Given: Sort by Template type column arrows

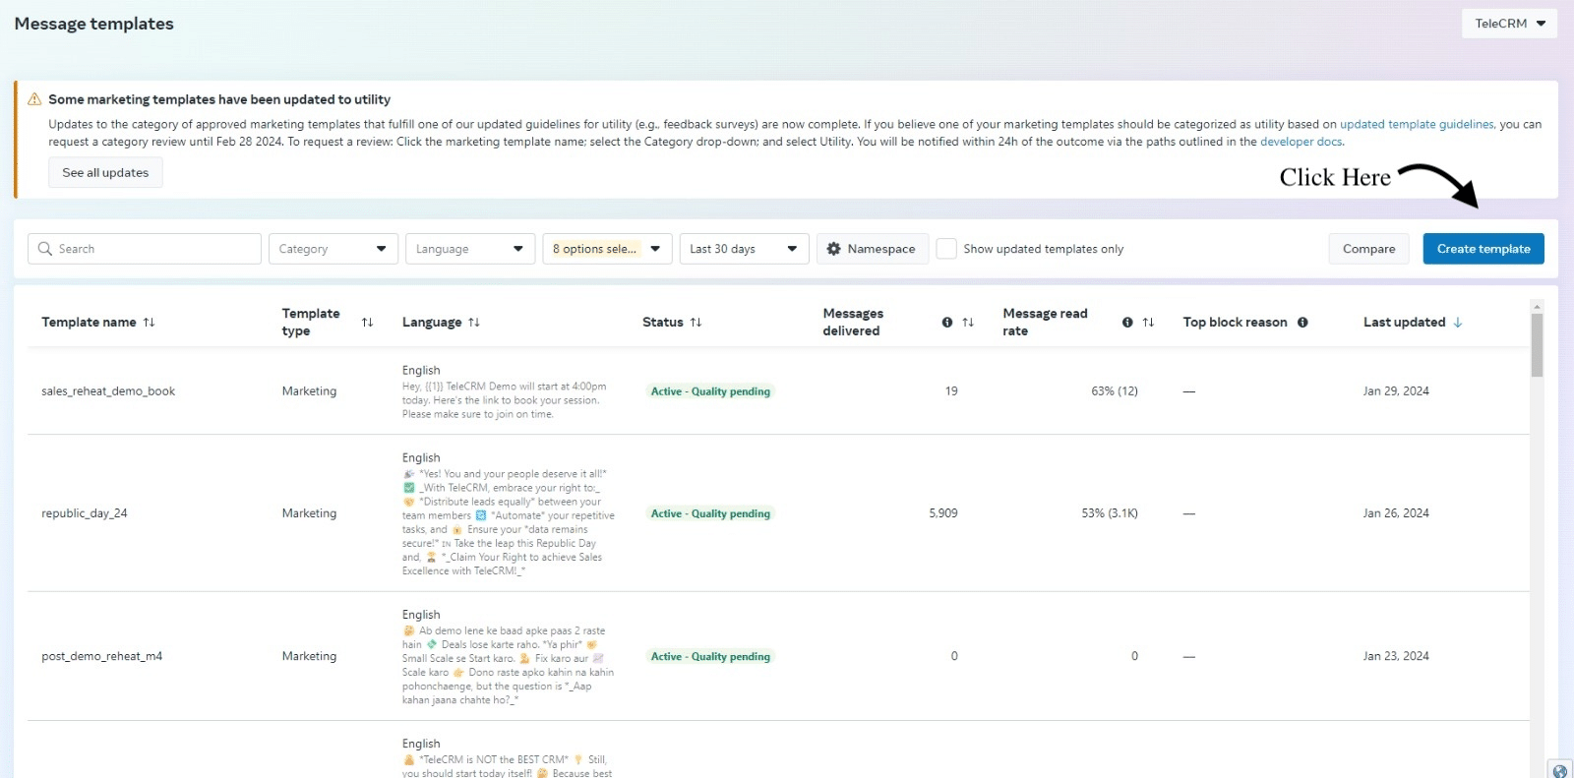Looking at the screenshot, I should tap(367, 323).
